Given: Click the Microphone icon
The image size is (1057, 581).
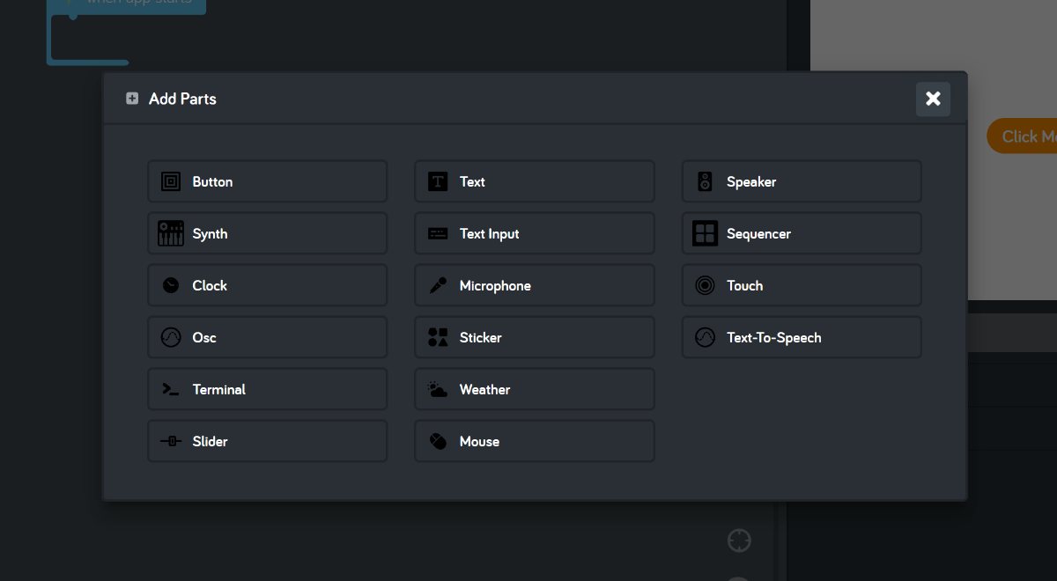Looking at the screenshot, I should pyautogui.click(x=438, y=285).
